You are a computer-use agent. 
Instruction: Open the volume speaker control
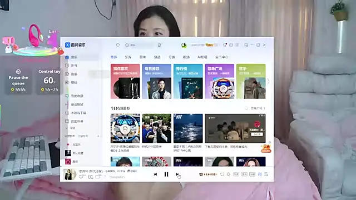(x=229, y=174)
